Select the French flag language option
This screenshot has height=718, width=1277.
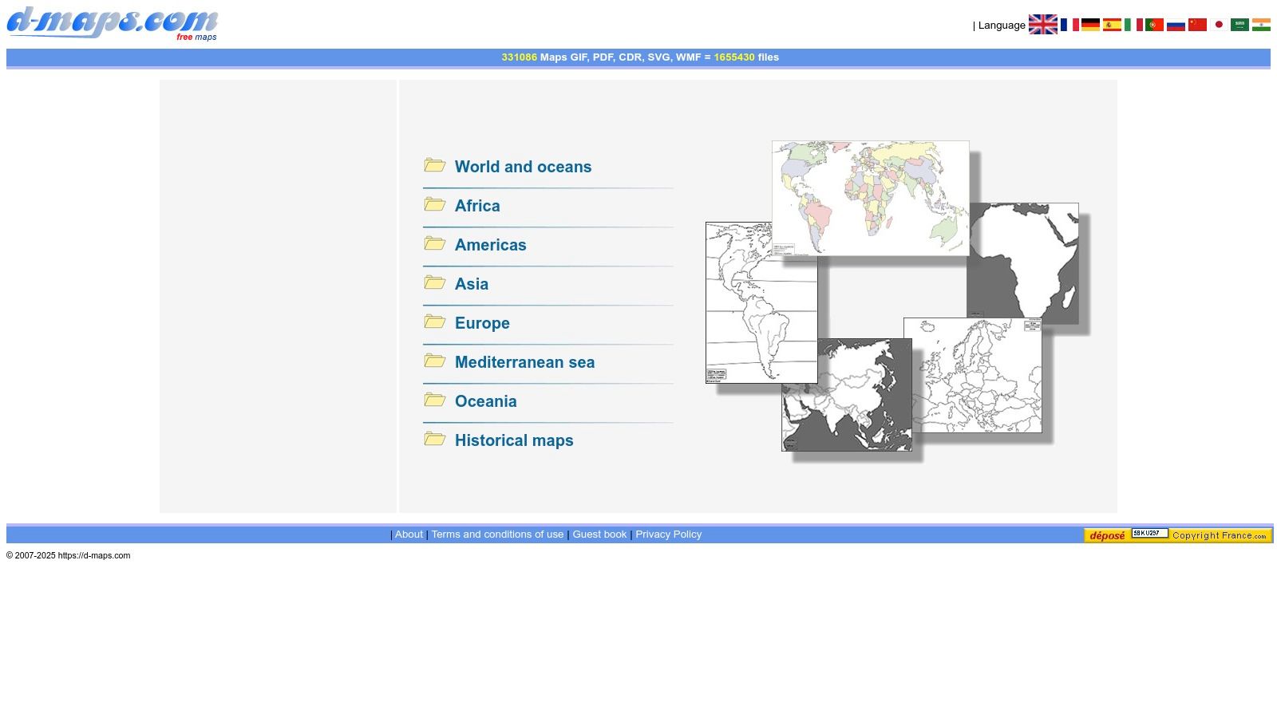point(1069,25)
